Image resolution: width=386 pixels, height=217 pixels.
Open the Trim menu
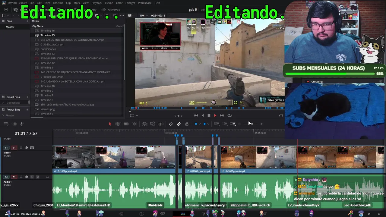click(47, 3)
